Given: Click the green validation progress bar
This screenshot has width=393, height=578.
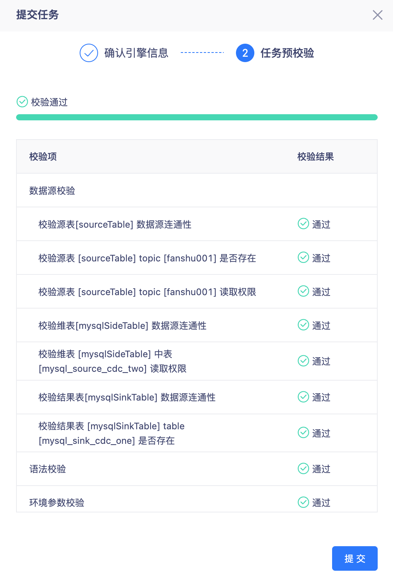Looking at the screenshot, I should [x=197, y=117].
